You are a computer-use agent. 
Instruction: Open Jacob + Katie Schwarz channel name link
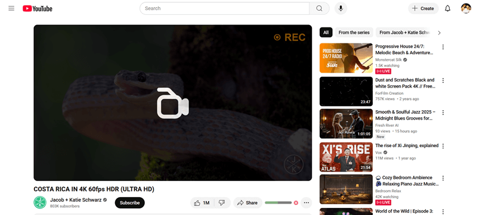pos(76,200)
